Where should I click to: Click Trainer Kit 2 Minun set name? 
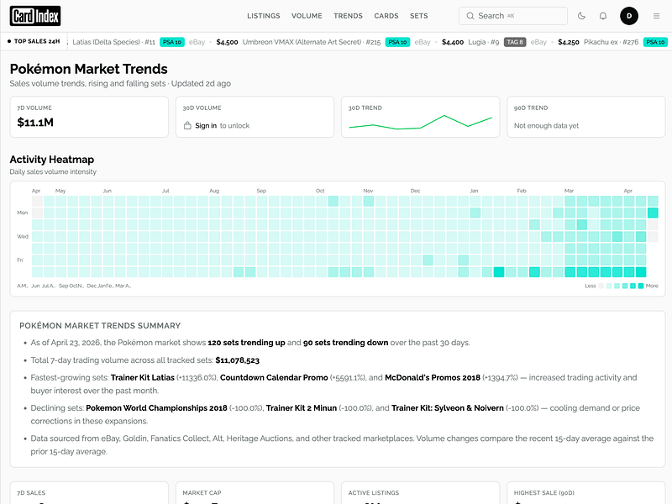pyautogui.click(x=302, y=408)
